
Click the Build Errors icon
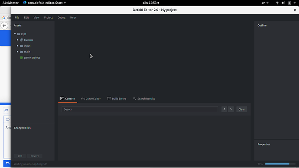[109, 99]
